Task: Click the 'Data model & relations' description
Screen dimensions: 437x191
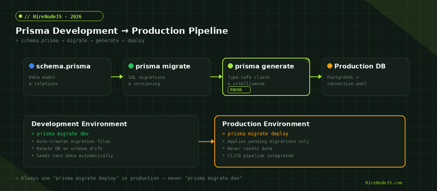Action: [44, 80]
